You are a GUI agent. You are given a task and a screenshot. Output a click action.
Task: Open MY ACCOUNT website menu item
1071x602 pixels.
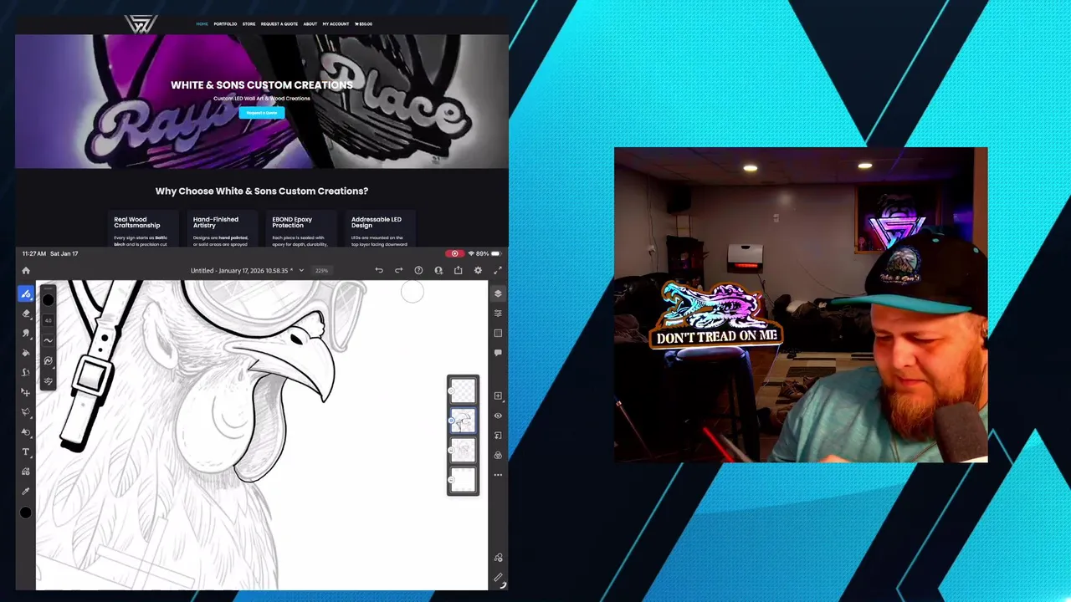(x=336, y=23)
